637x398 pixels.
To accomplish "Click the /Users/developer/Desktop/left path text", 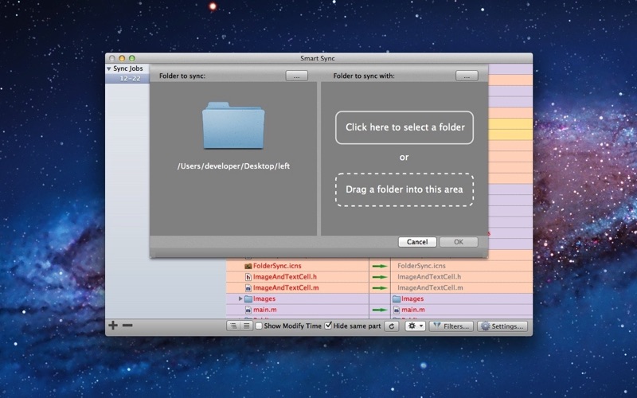I will click(x=233, y=166).
